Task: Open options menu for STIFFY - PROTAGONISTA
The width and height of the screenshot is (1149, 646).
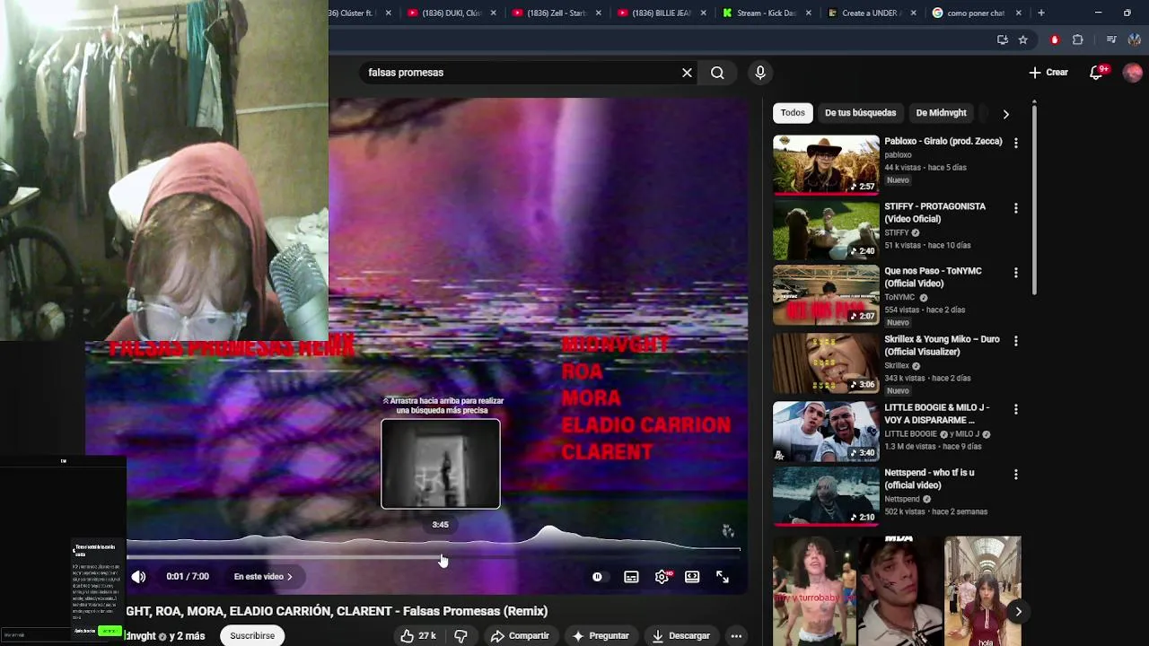Action: (1015, 208)
